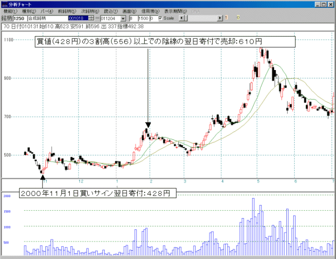Screen dimensions: 336x259
Task: Click the application icon in the title bar
Action: click(4, 4)
